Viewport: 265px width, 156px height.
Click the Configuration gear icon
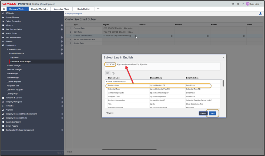tap(3, 46)
